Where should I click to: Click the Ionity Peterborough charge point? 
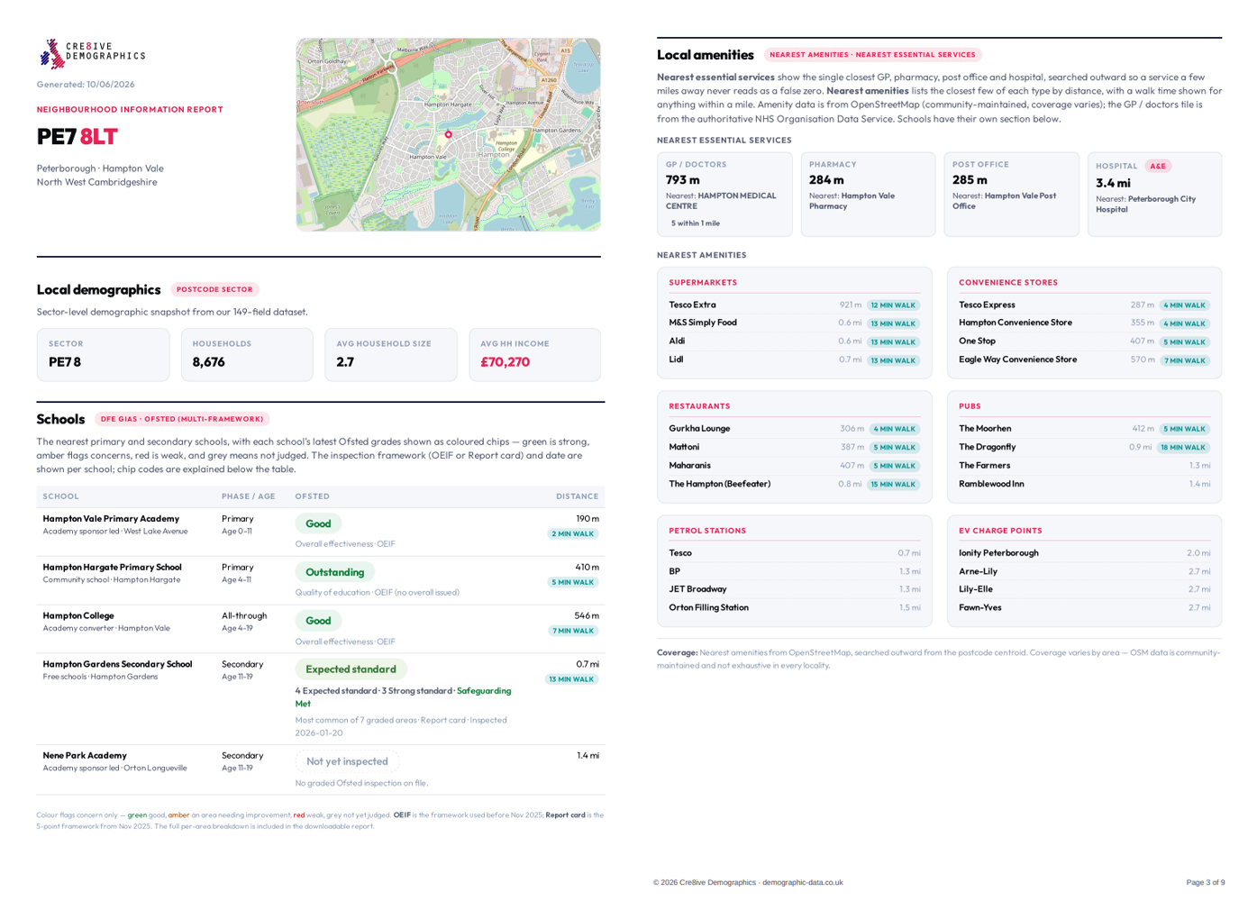[x=1085, y=553]
